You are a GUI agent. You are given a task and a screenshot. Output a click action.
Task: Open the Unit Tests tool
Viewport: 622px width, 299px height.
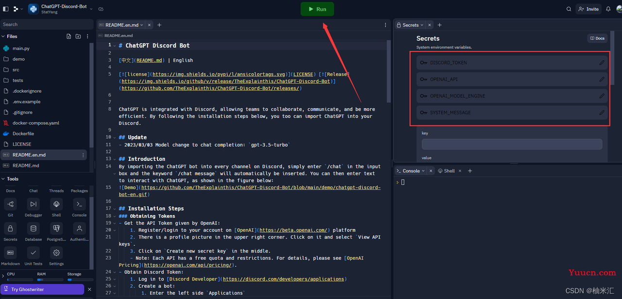click(33, 256)
